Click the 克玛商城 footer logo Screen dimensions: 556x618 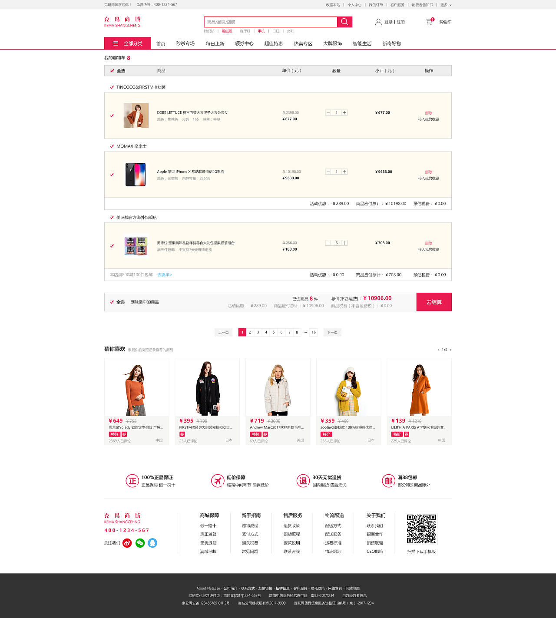click(122, 518)
